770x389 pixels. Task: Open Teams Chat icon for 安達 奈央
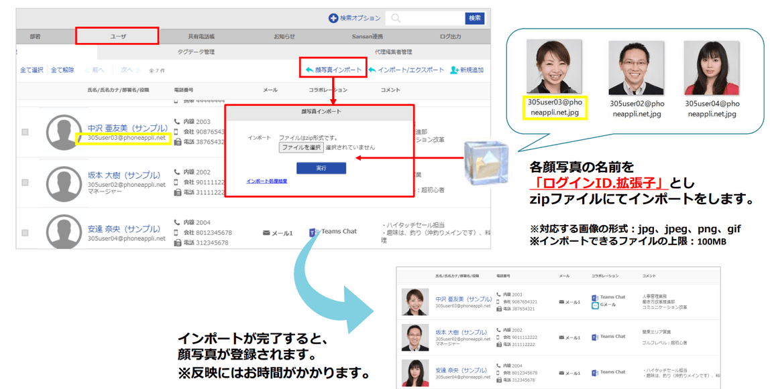[x=313, y=232]
